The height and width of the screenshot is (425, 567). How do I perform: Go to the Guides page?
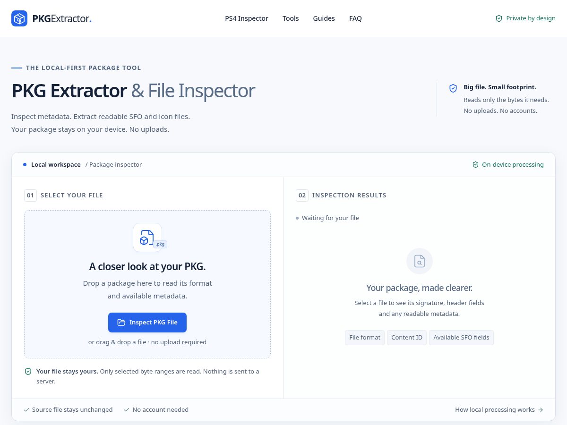[324, 18]
